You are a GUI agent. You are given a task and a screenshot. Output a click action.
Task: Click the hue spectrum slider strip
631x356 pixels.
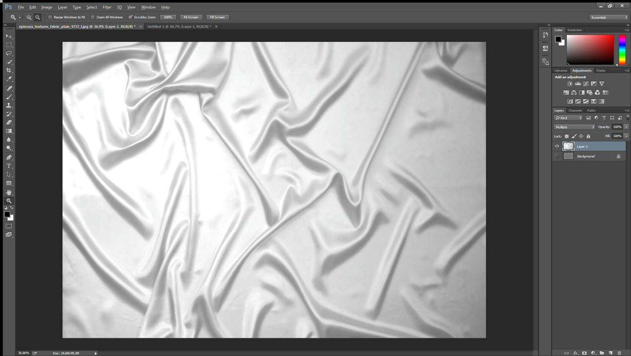[622, 49]
